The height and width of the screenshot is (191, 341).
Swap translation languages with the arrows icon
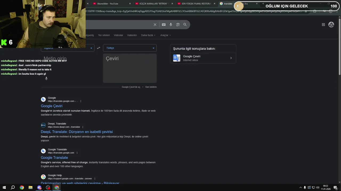pyautogui.click(x=99, y=48)
